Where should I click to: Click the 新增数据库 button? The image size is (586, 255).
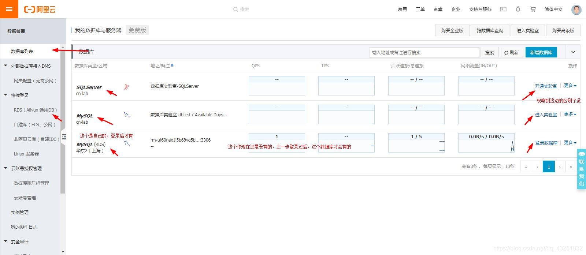coord(541,52)
